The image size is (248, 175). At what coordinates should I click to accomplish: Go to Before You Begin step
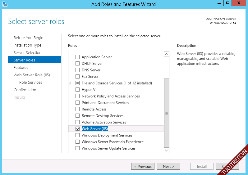28,38
